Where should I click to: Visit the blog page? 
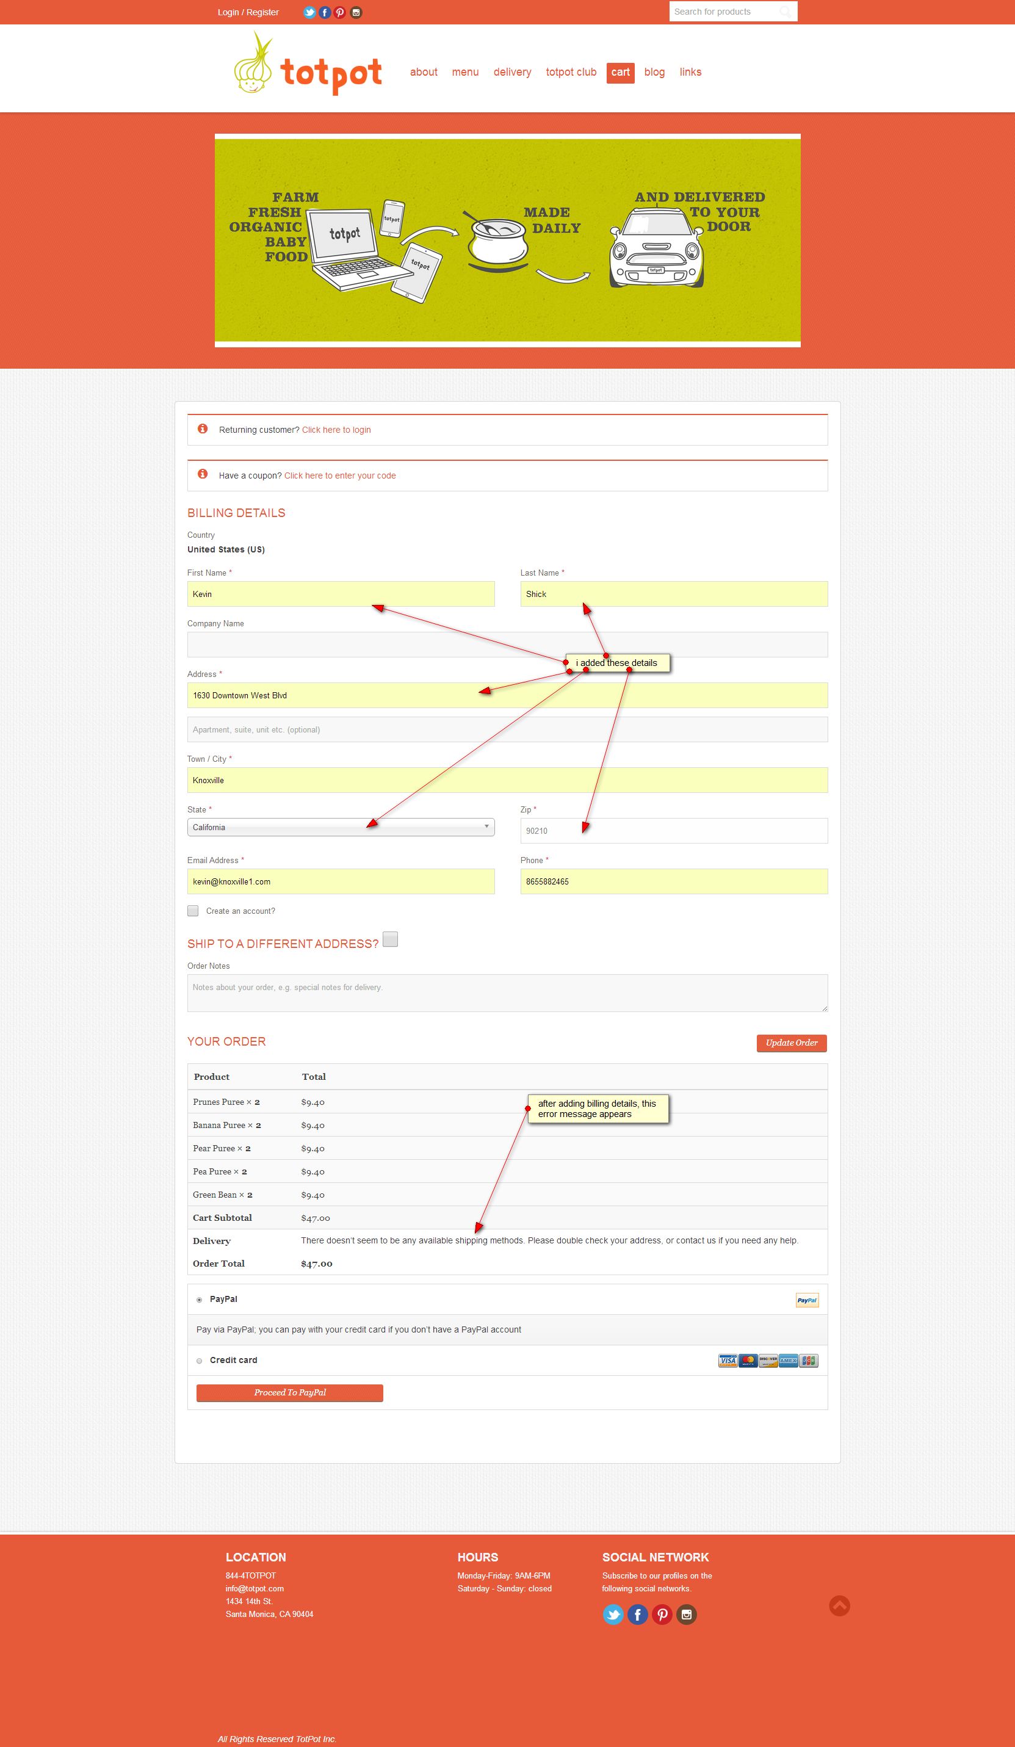click(654, 72)
